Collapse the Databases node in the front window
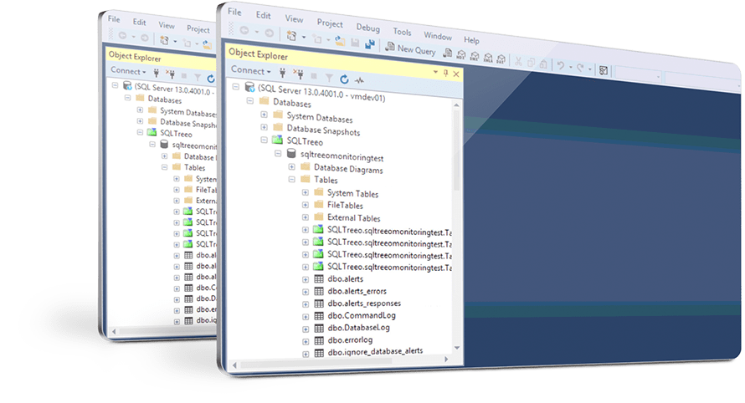Image resolution: width=745 pixels, height=403 pixels. (x=250, y=100)
